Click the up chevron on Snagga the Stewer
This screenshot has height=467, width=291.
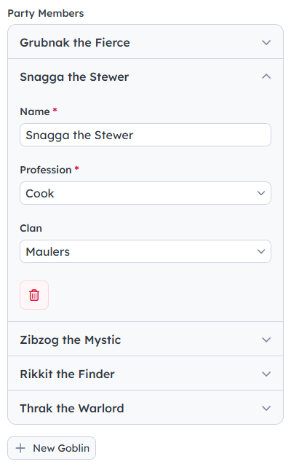pos(266,76)
